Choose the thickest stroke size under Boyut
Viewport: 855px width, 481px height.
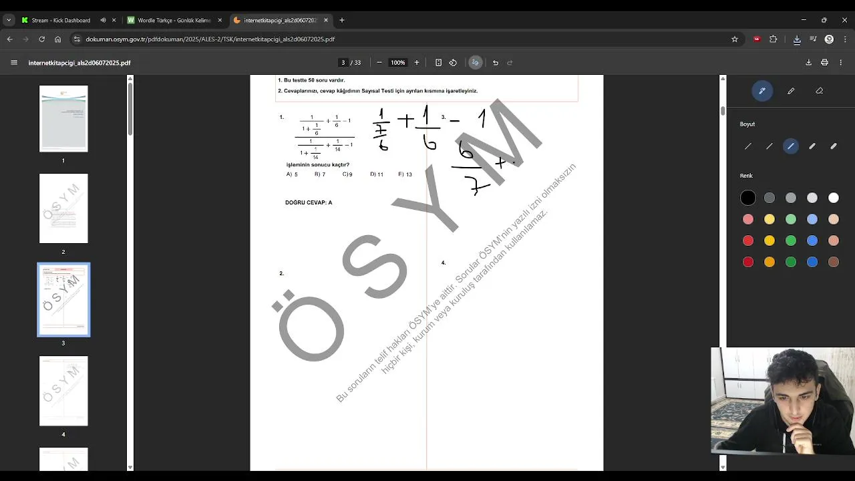(834, 146)
